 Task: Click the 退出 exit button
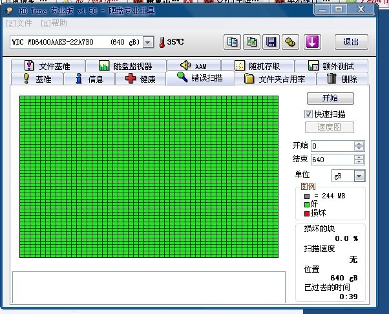coord(351,42)
